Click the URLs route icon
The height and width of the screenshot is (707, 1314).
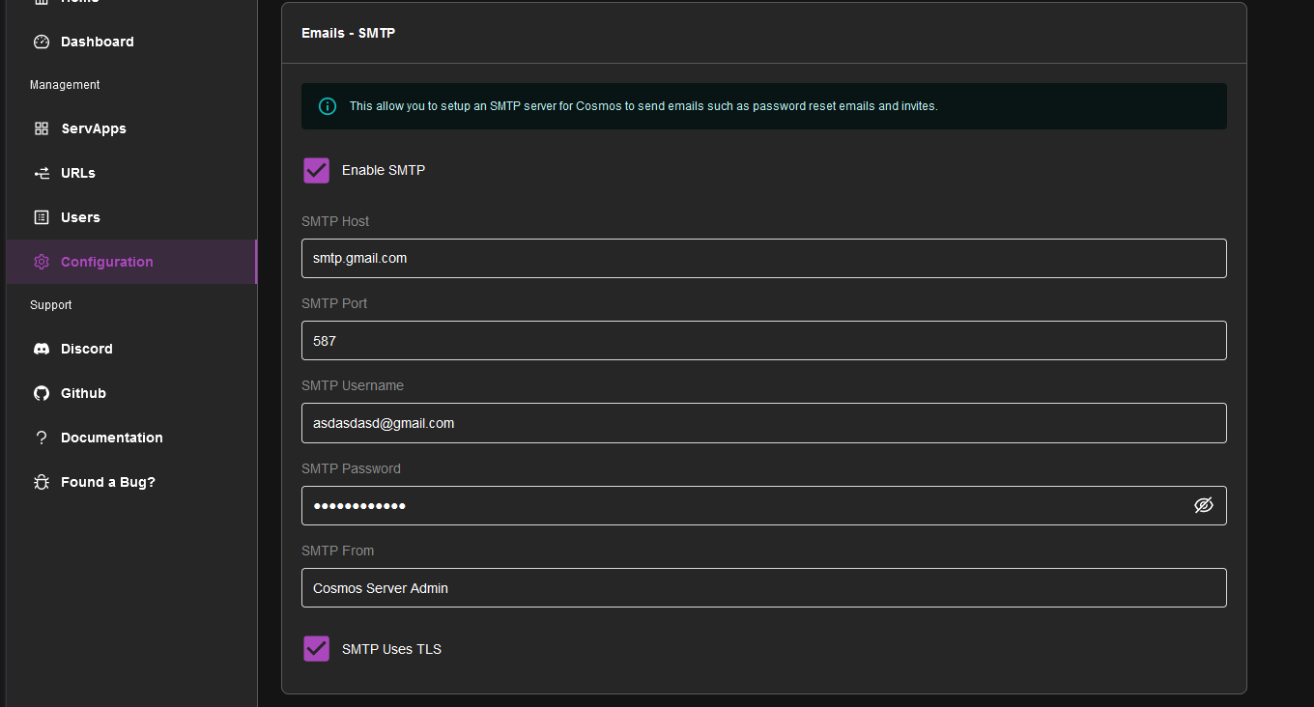42,173
